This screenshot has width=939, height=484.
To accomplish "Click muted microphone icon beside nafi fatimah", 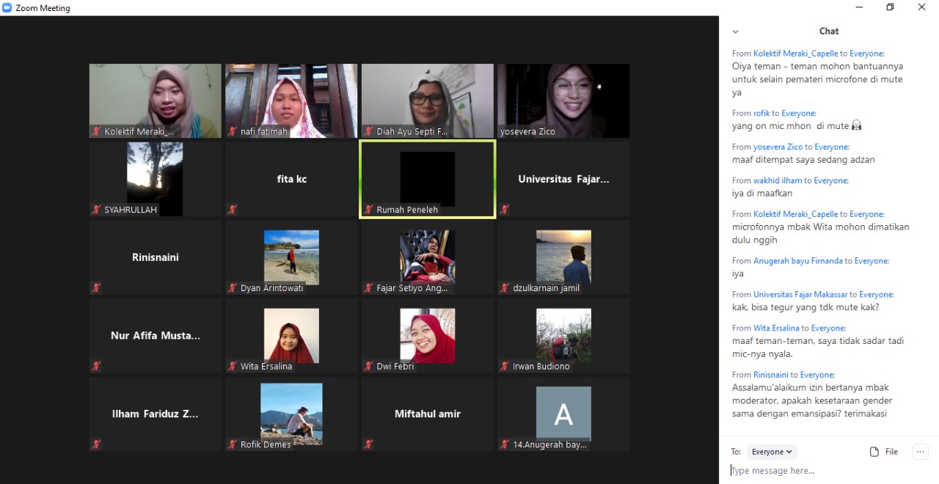I will point(232,132).
